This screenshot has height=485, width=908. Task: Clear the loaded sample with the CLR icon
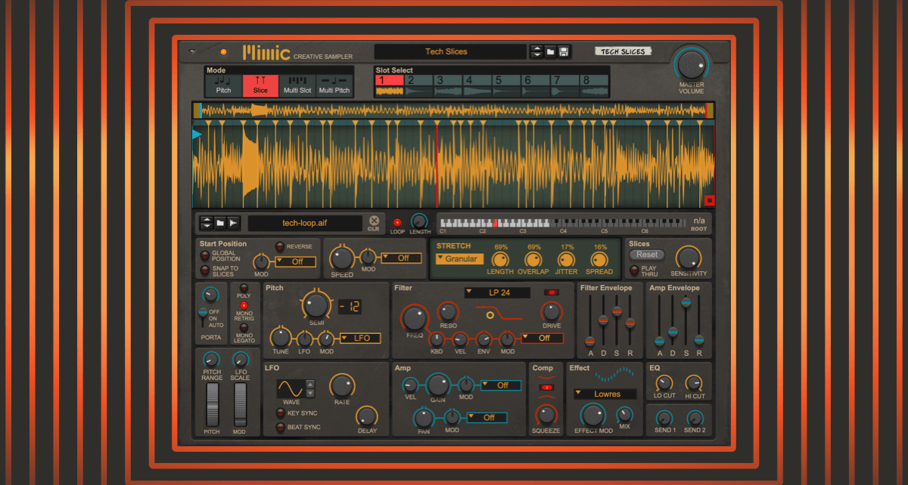[374, 222]
